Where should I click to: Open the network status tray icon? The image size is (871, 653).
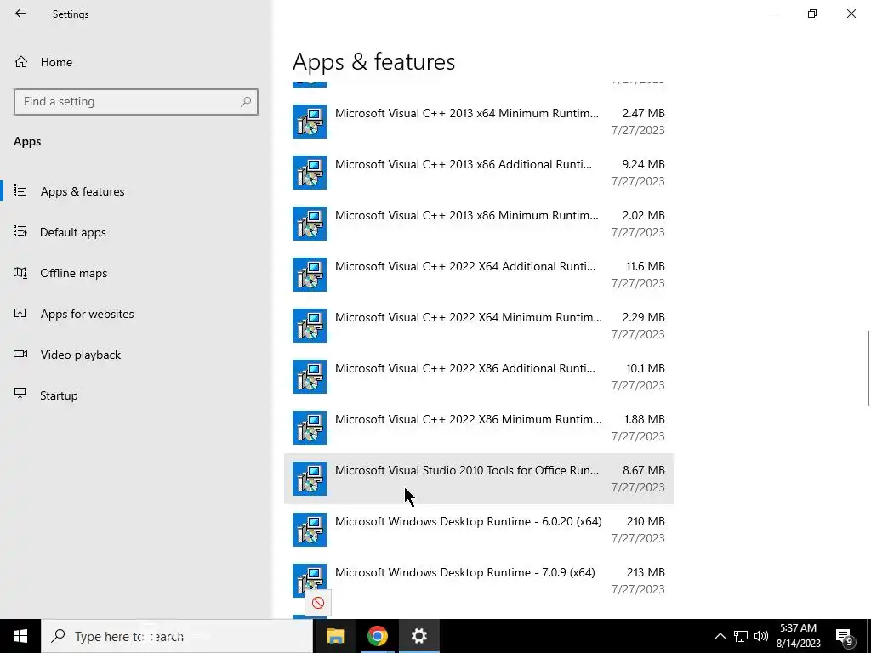[741, 636]
